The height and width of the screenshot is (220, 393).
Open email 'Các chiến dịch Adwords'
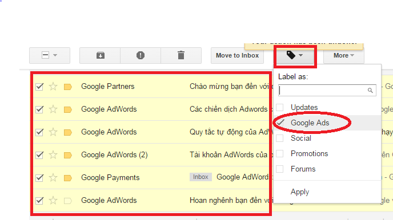pyautogui.click(x=228, y=109)
